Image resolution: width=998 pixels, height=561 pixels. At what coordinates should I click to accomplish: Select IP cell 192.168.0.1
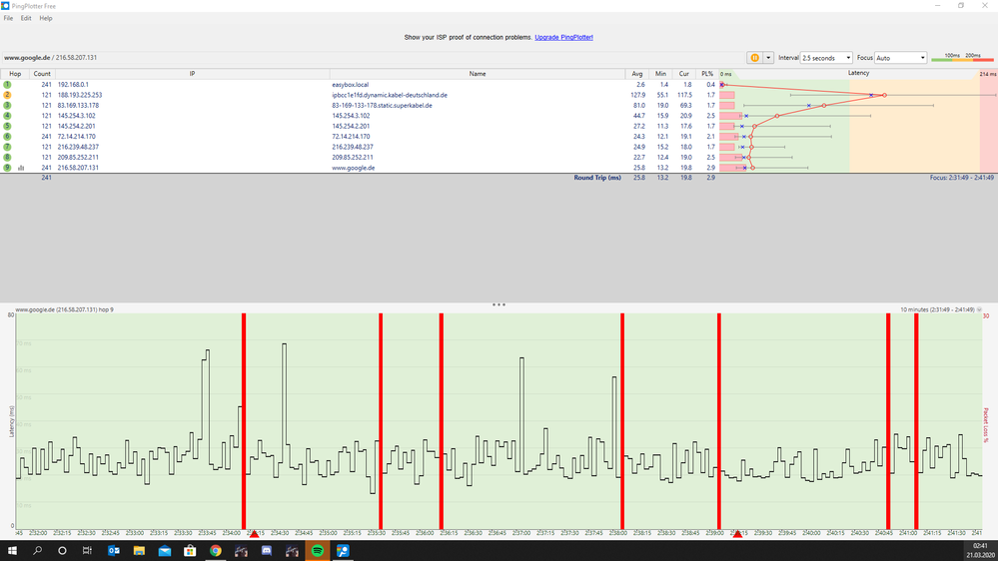tap(73, 85)
